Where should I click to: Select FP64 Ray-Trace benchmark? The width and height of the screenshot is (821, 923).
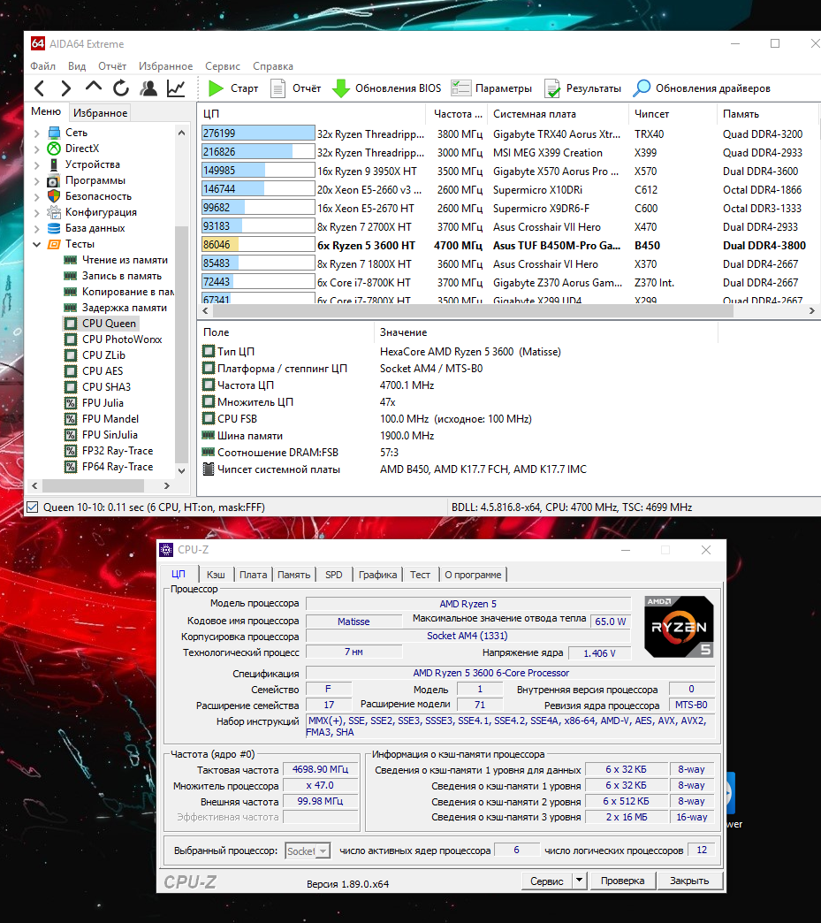pyautogui.click(x=109, y=466)
